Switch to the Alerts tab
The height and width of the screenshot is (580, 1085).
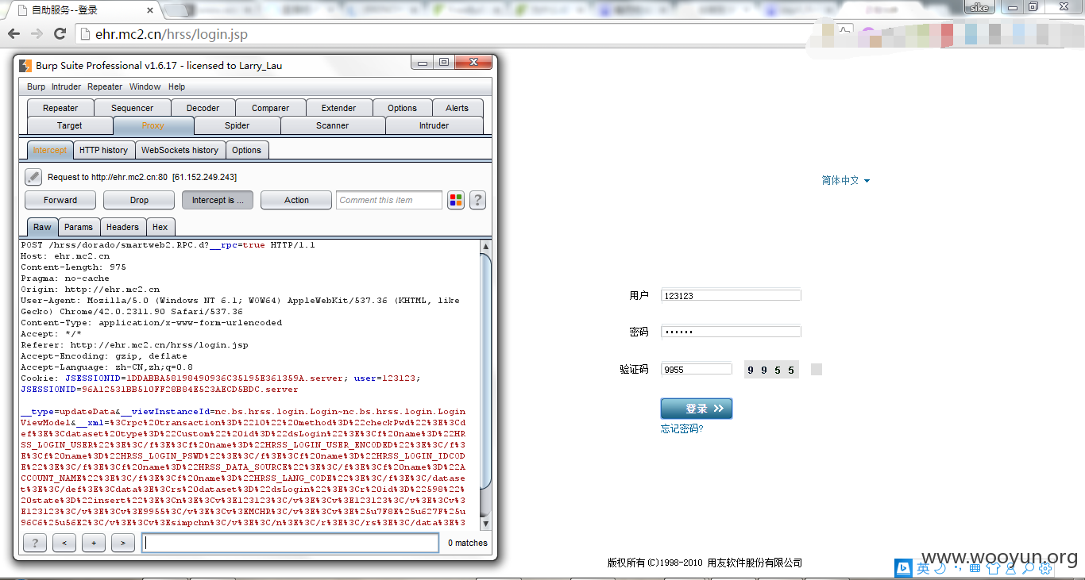457,108
